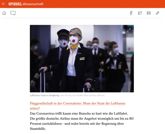
Task: Click caption Lufthansa-Crew in Hongkong
Action: click(x=44, y=95)
